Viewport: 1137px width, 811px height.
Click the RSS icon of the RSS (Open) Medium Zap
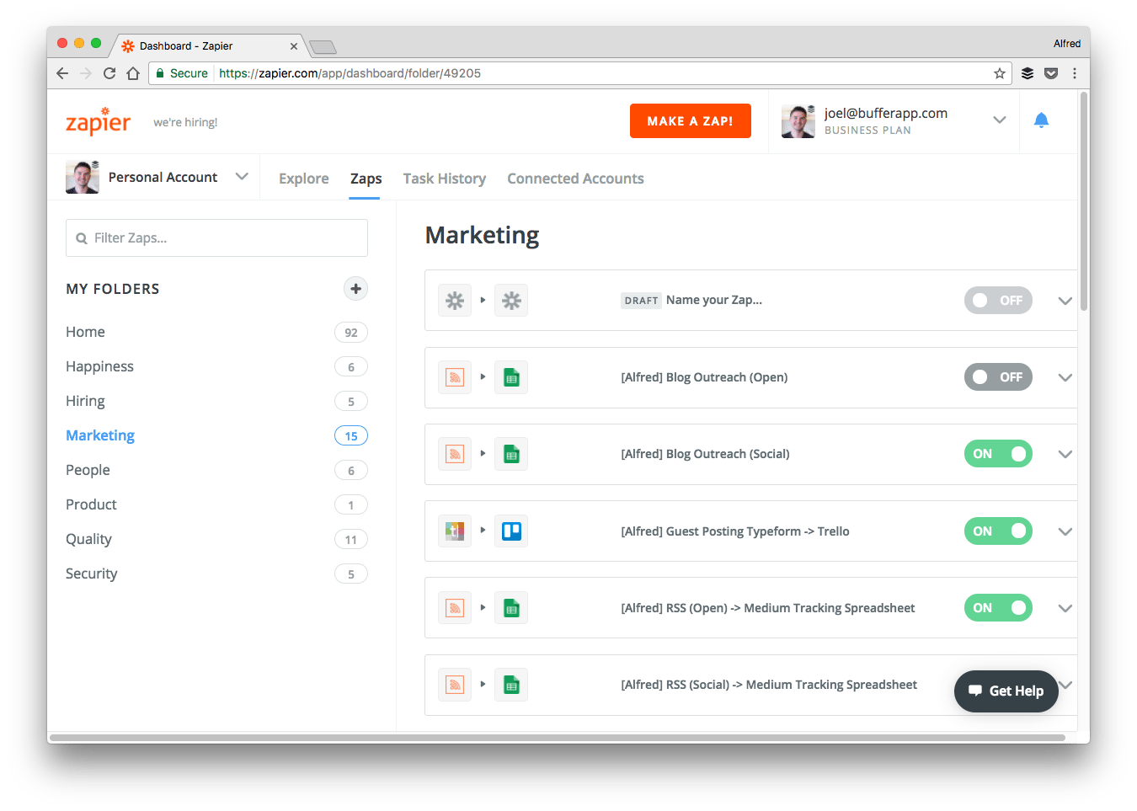(455, 608)
